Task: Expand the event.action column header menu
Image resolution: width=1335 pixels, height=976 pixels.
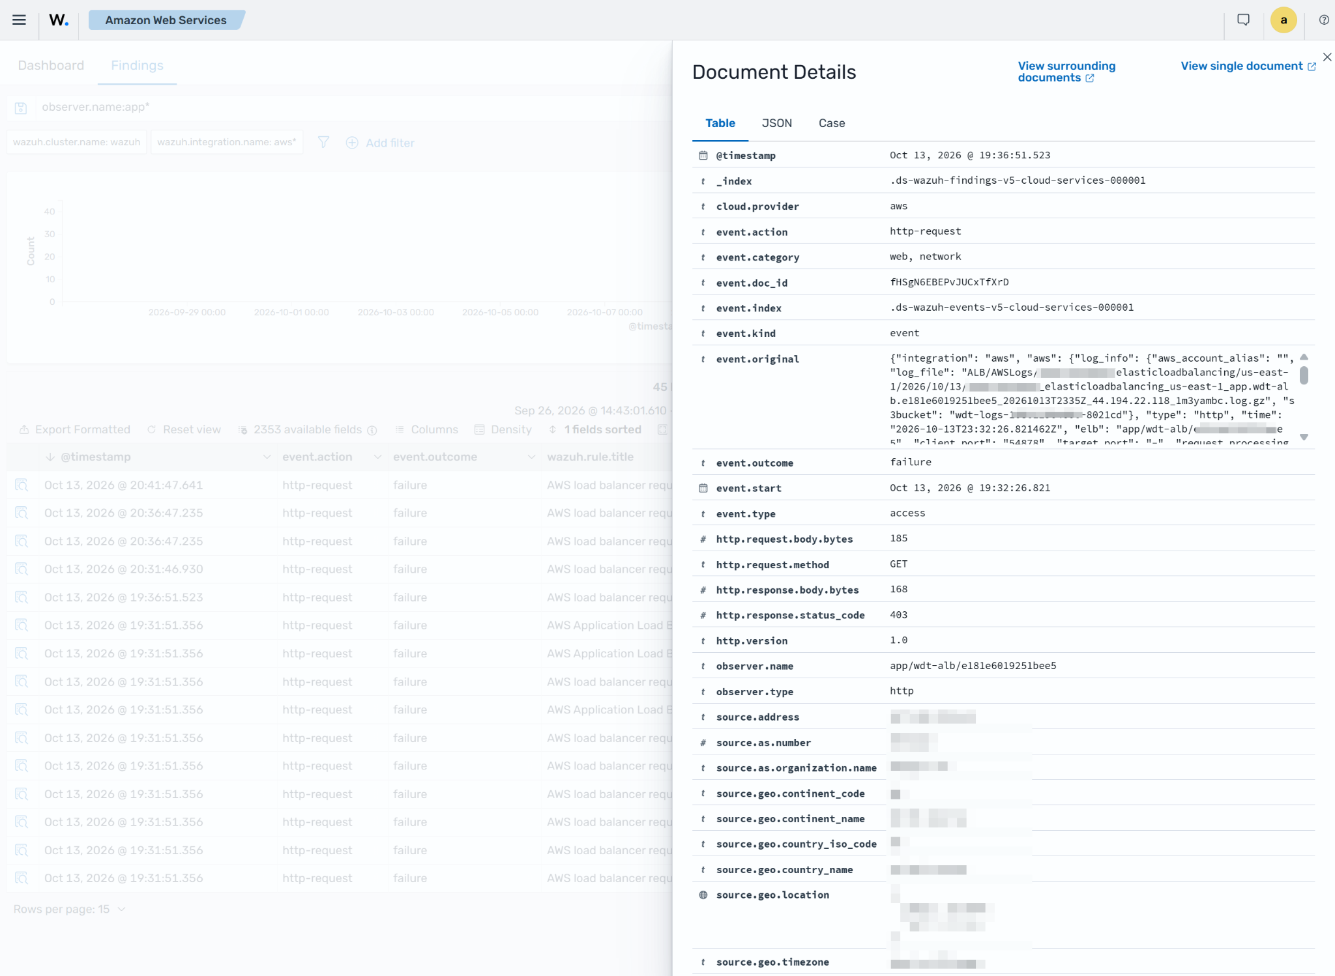Action: (377, 457)
